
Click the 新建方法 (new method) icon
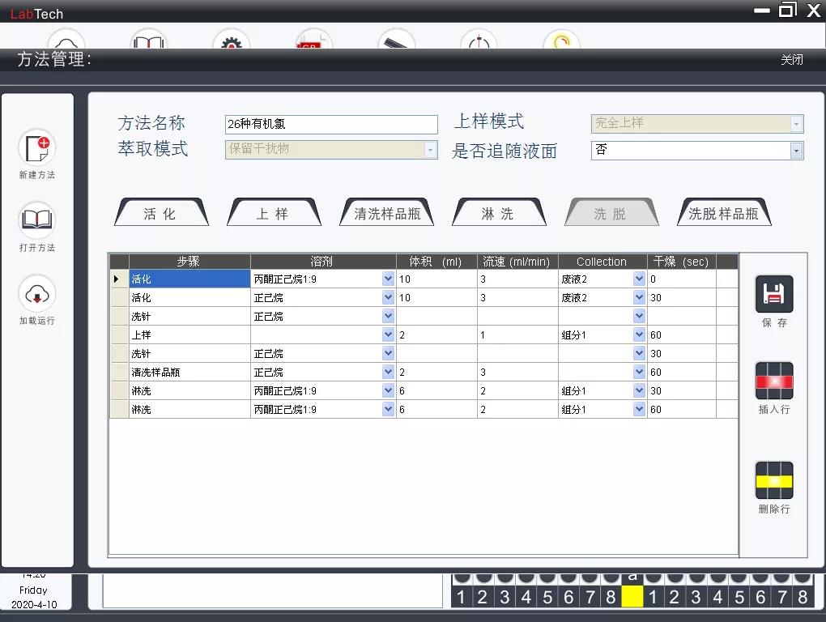(x=36, y=148)
